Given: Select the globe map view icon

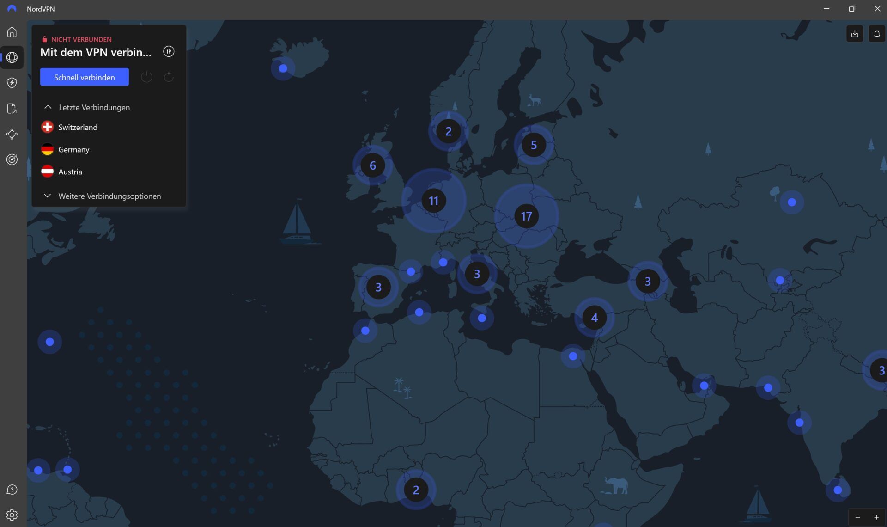Looking at the screenshot, I should [x=12, y=57].
